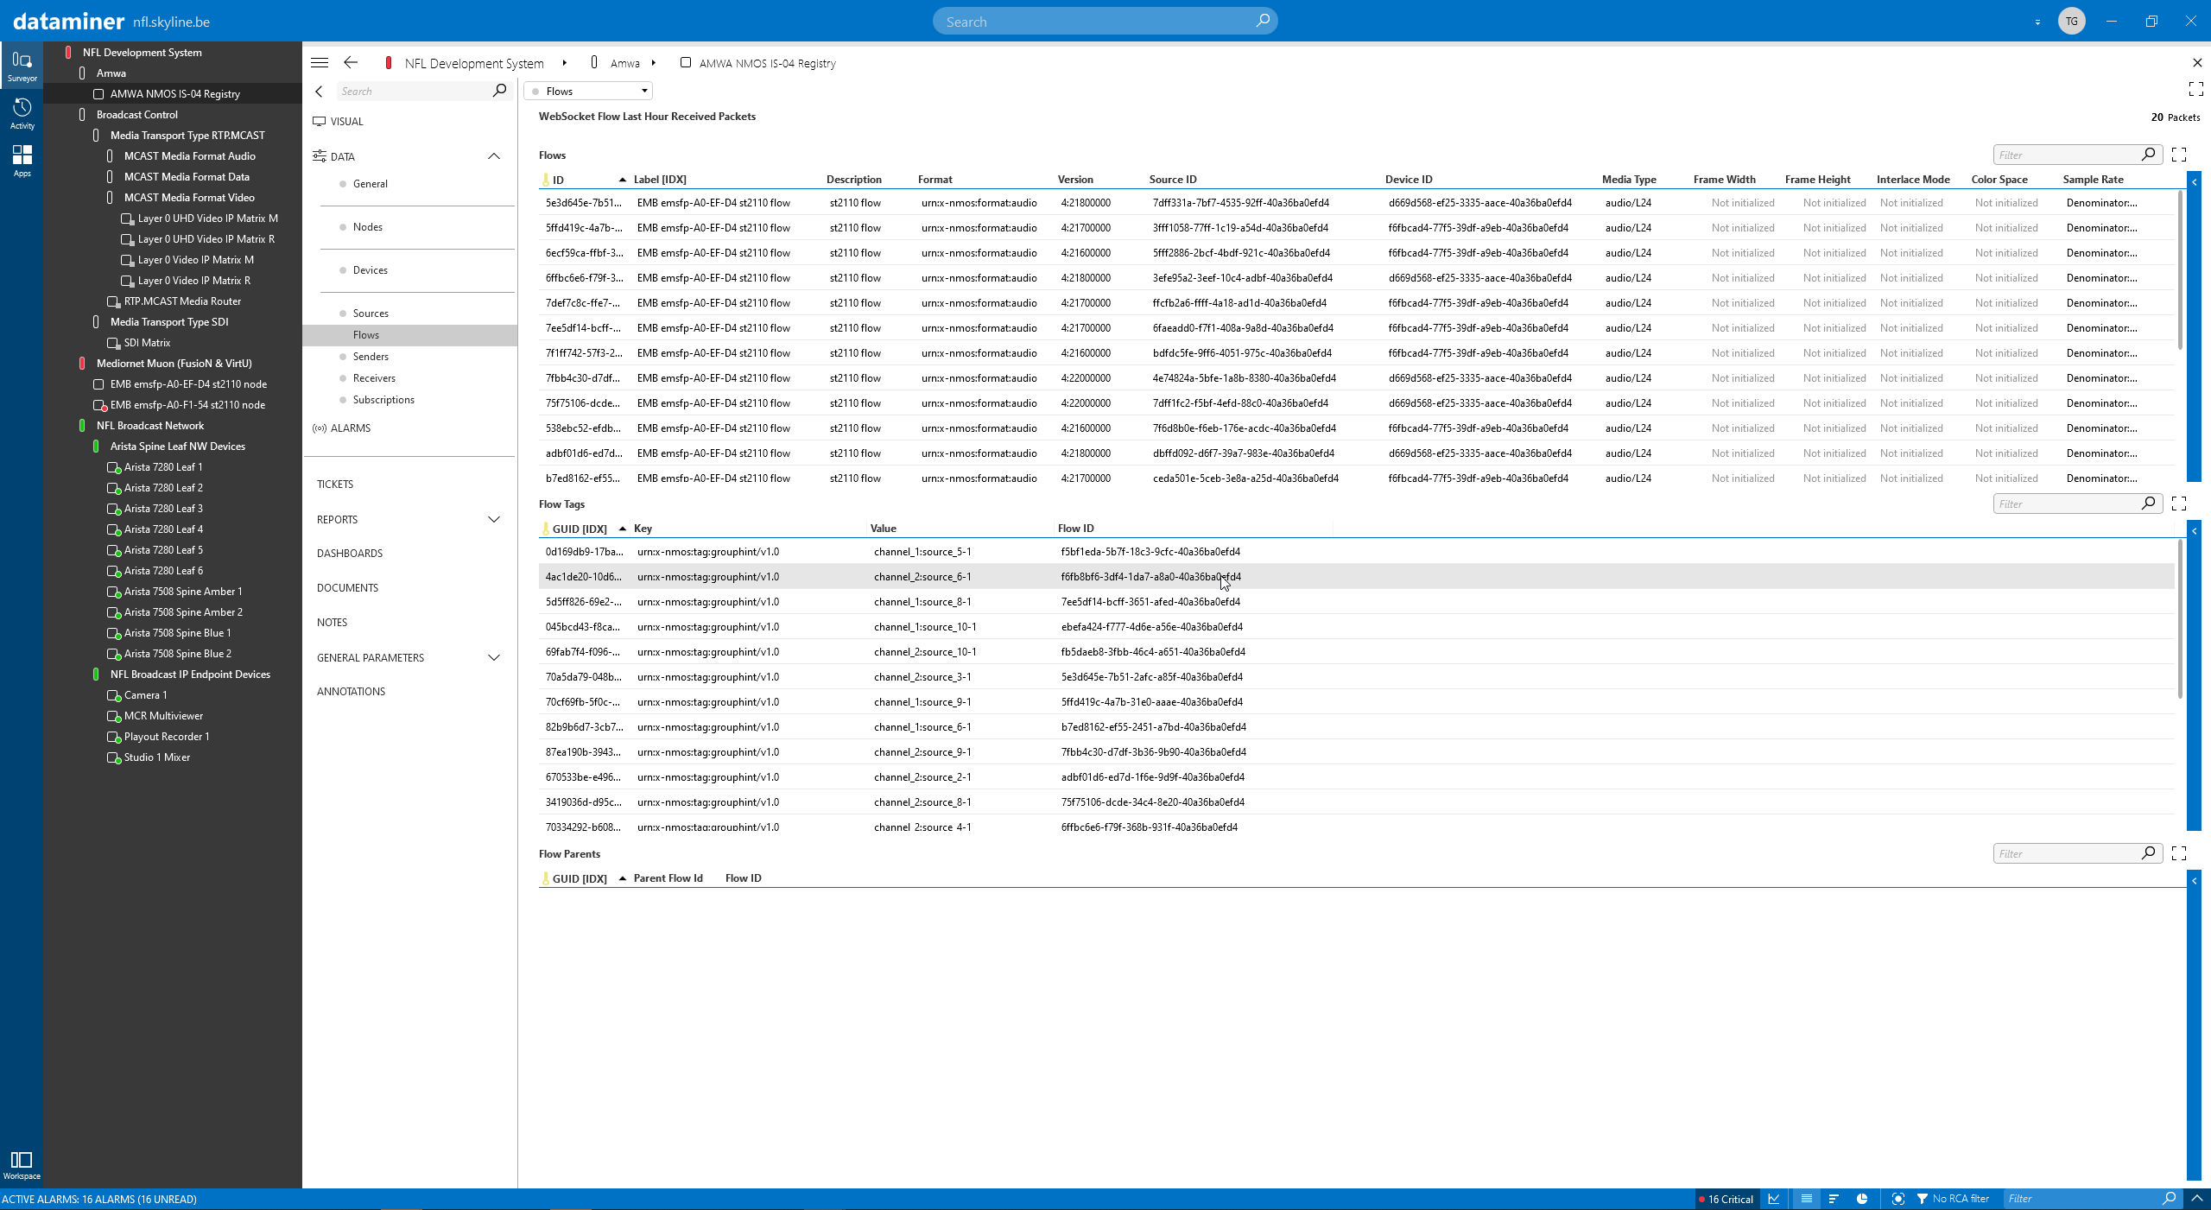Click the 16 Critical alarms indicator

[1726, 1199]
